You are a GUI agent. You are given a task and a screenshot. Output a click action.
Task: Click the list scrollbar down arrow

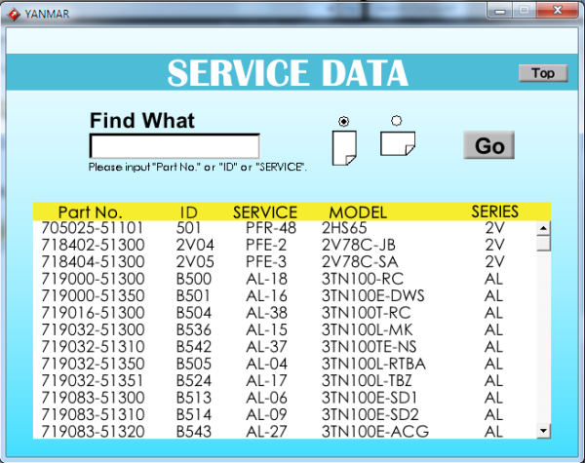(x=544, y=431)
